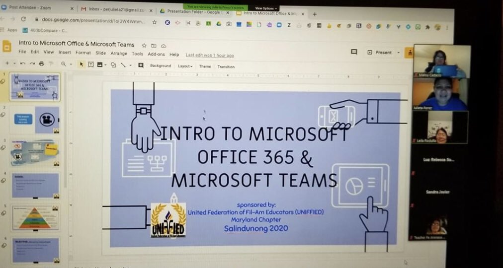
Task: Open the Tools menu
Action: click(137, 54)
